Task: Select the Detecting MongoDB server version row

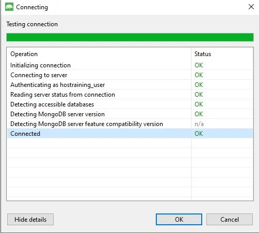Action: pyautogui.click(x=130, y=114)
